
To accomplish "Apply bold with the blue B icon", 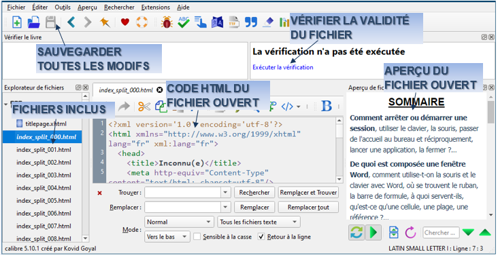I will pos(326,106).
